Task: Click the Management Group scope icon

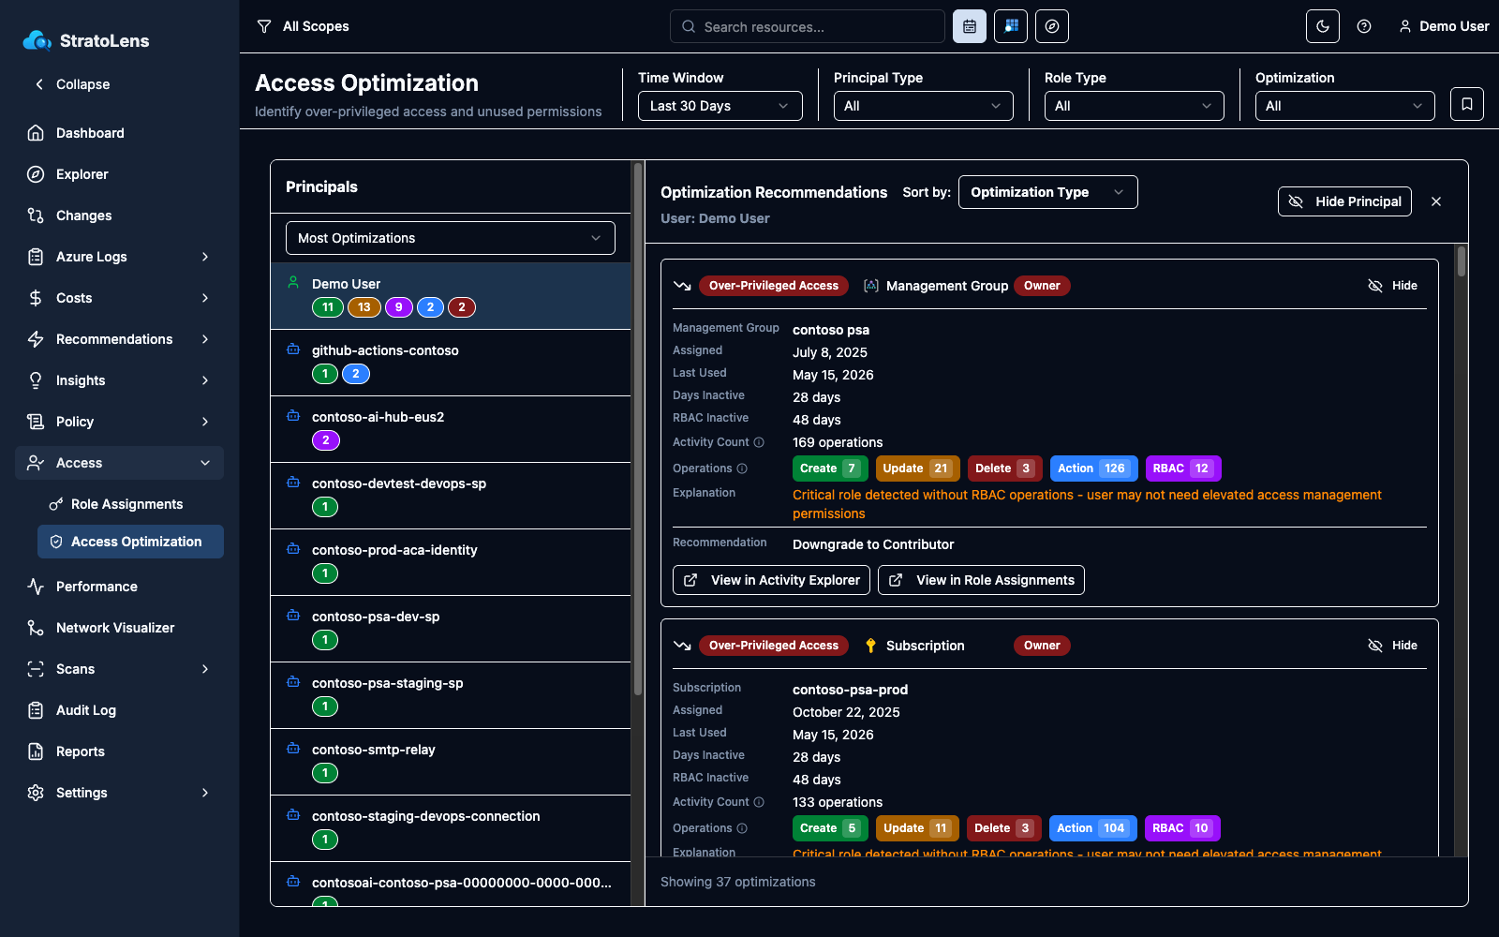Action: (x=870, y=286)
